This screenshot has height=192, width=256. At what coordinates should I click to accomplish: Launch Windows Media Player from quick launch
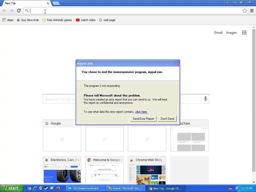click(x=40, y=188)
